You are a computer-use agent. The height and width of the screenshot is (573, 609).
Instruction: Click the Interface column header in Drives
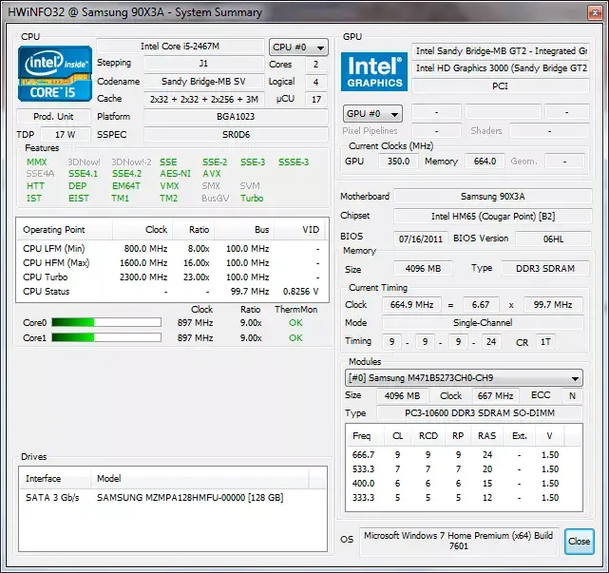pos(55,479)
